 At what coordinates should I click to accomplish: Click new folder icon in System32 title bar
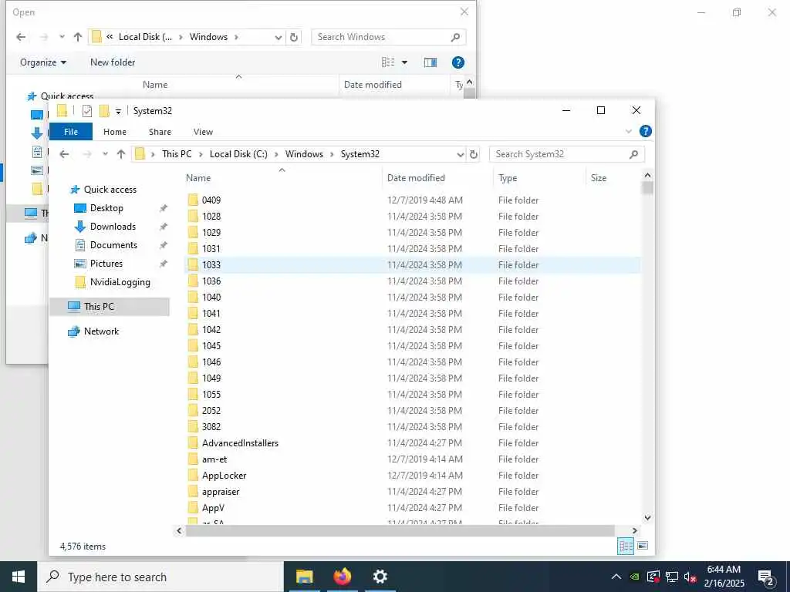pyautogui.click(x=104, y=111)
